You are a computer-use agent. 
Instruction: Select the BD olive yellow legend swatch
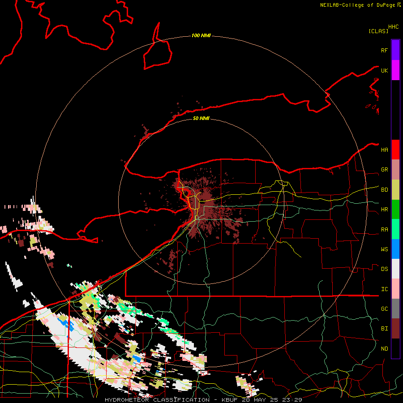point(395,190)
